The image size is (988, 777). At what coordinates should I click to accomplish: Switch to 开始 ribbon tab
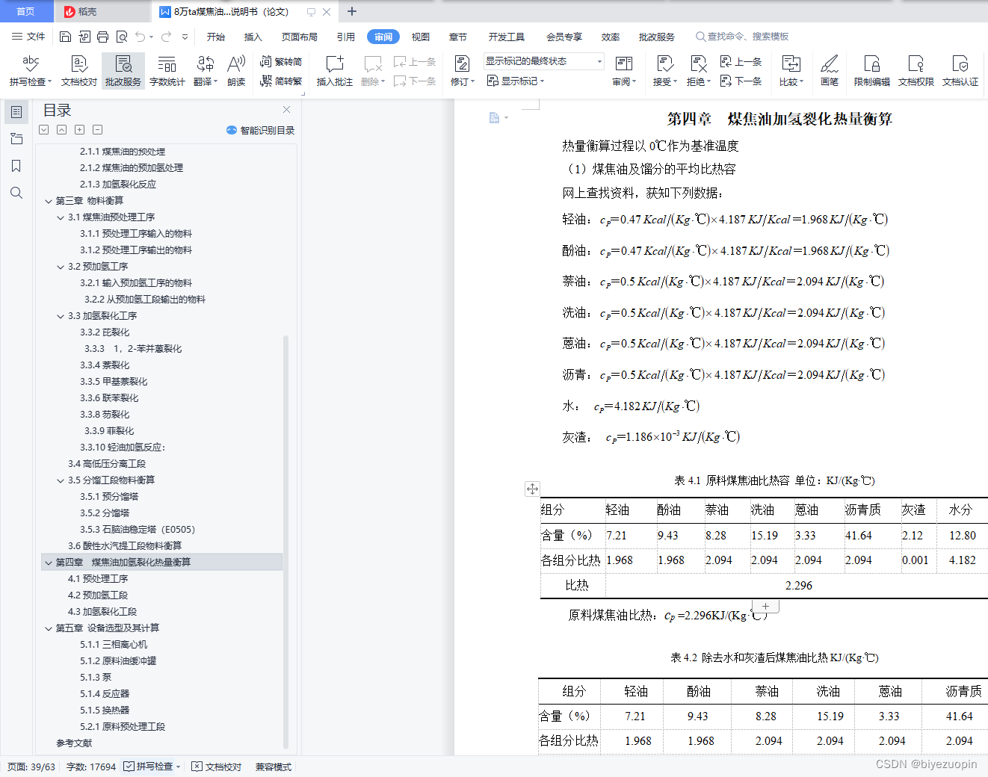pyautogui.click(x=216, y=37)
